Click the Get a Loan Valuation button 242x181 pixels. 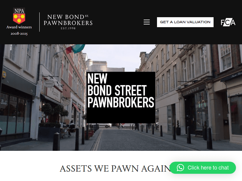pos(185,22)
